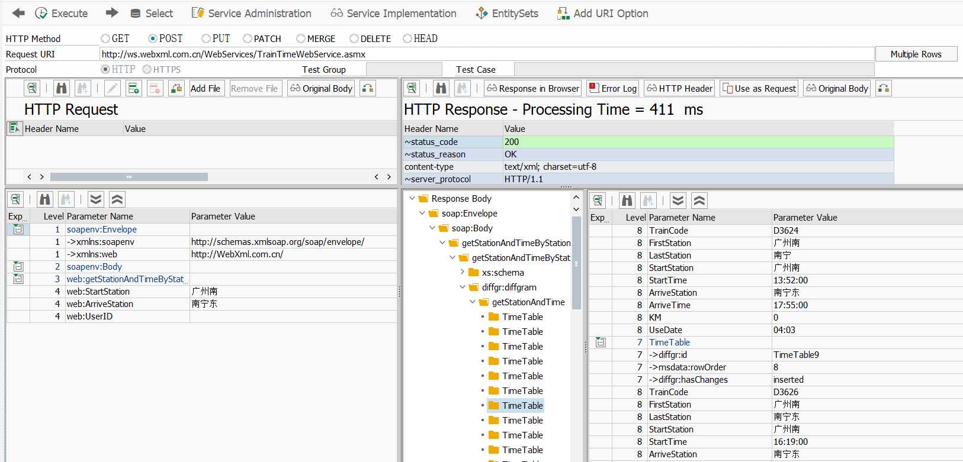Click the icon right of response Original Body
963x462 pixels.
[884, 88]
